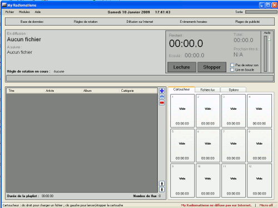The height and width of the screenshot is (208, 278).
Task: Click cartridge slot 2
Action: (x=208, y=111)
